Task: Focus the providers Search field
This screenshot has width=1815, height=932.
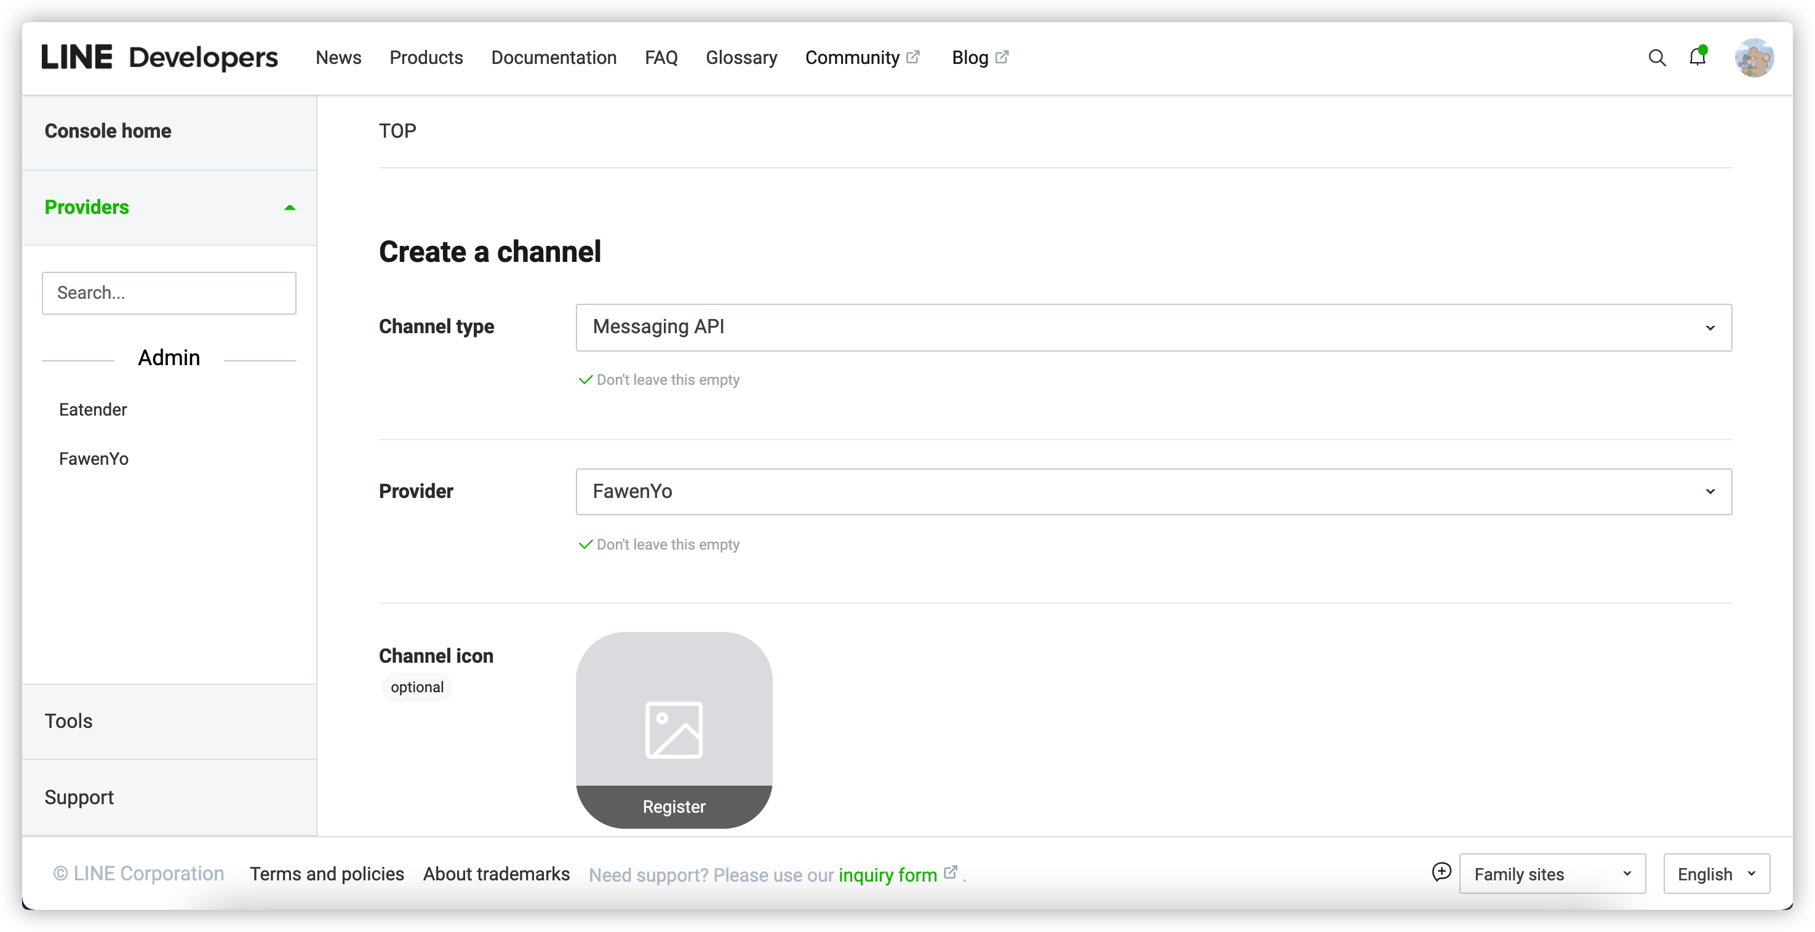Action: coord(169,293)
